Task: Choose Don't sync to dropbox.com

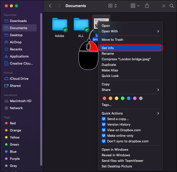Action: [x=130, y=141]
